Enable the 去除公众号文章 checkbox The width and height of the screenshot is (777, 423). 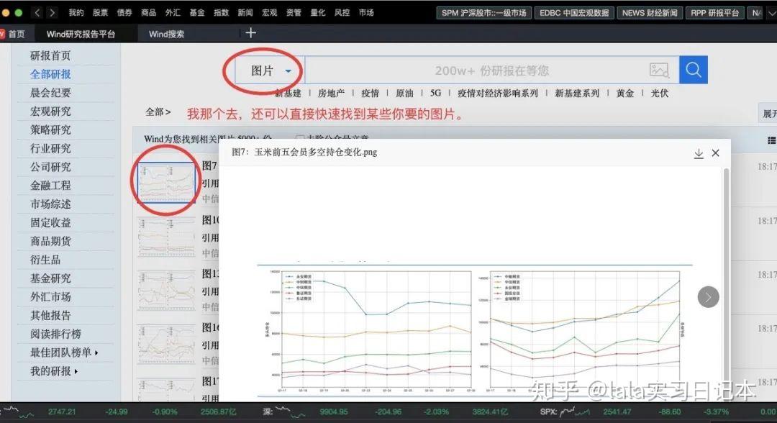(x=301, y=139)
